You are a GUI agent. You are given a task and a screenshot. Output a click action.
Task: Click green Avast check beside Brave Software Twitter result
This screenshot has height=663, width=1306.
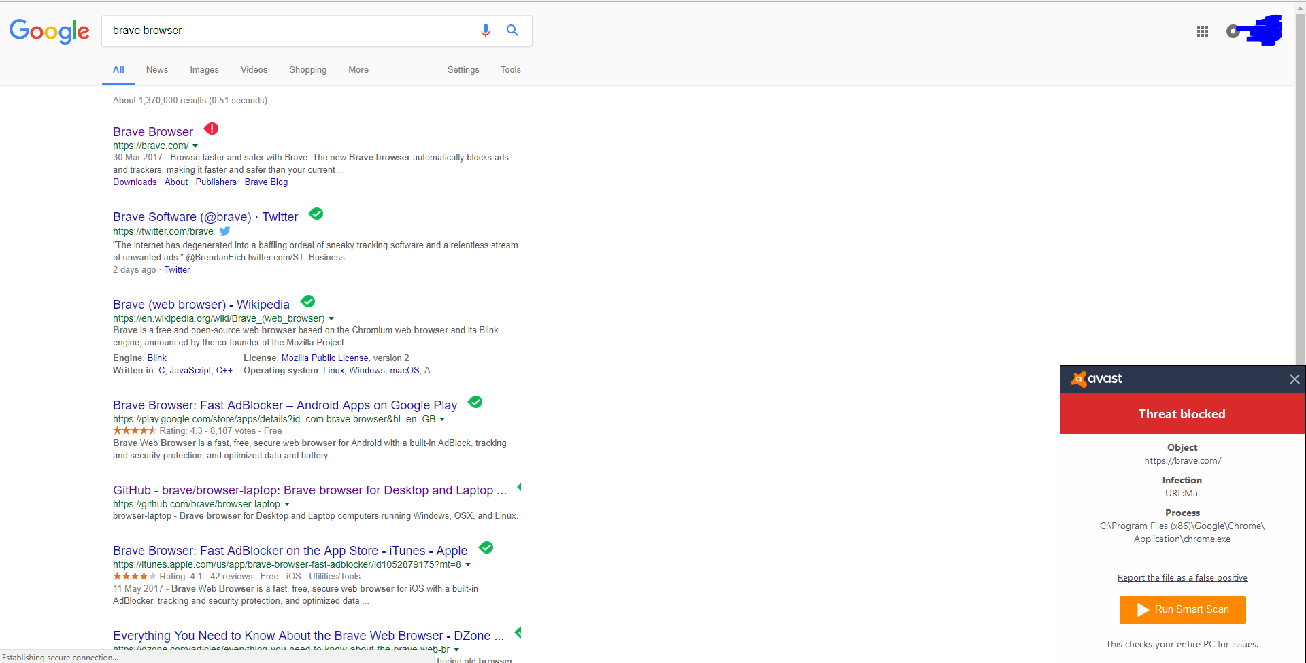coord(316,214)
